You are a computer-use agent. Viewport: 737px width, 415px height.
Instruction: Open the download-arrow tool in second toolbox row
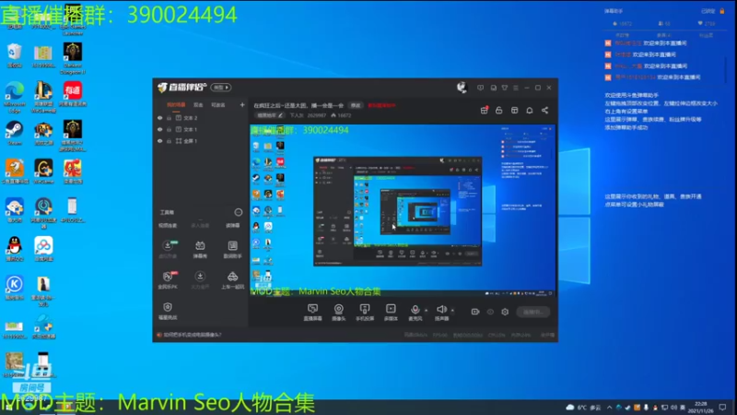click(x=200, y=279)
